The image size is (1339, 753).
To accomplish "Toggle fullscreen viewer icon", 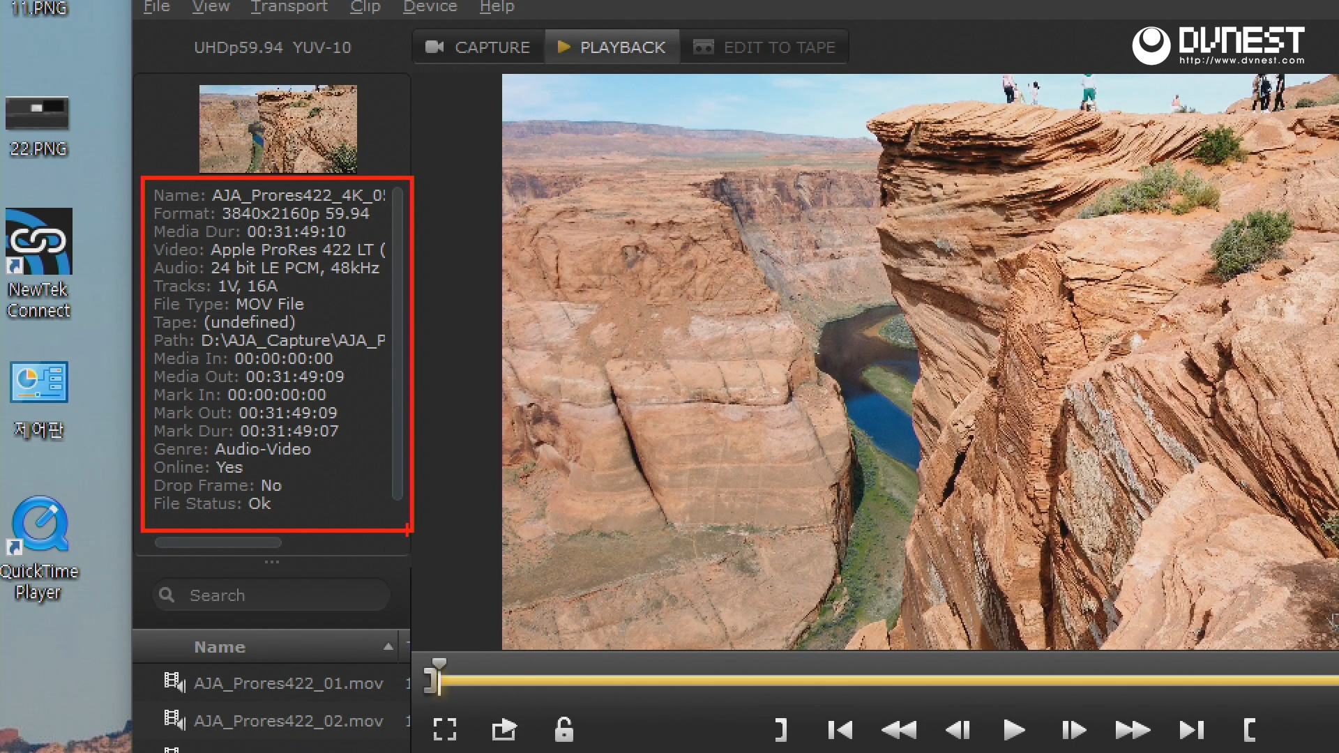I will pyautogui.click(x=445, y=729).
